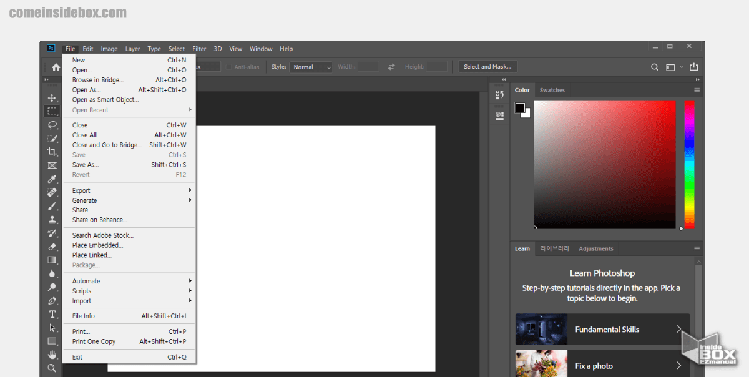Select the Lasso tool
Image resolution: width=749 pixels, height=377 pixels.
(52, 125)
